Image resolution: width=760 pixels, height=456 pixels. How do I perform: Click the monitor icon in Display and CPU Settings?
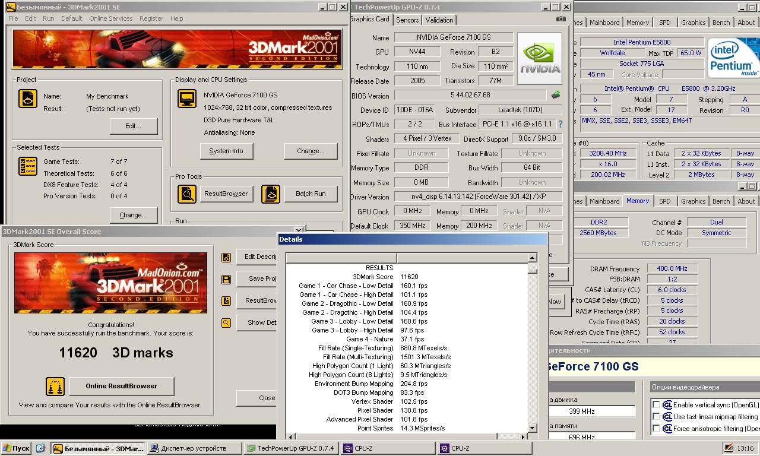[187, 99]
